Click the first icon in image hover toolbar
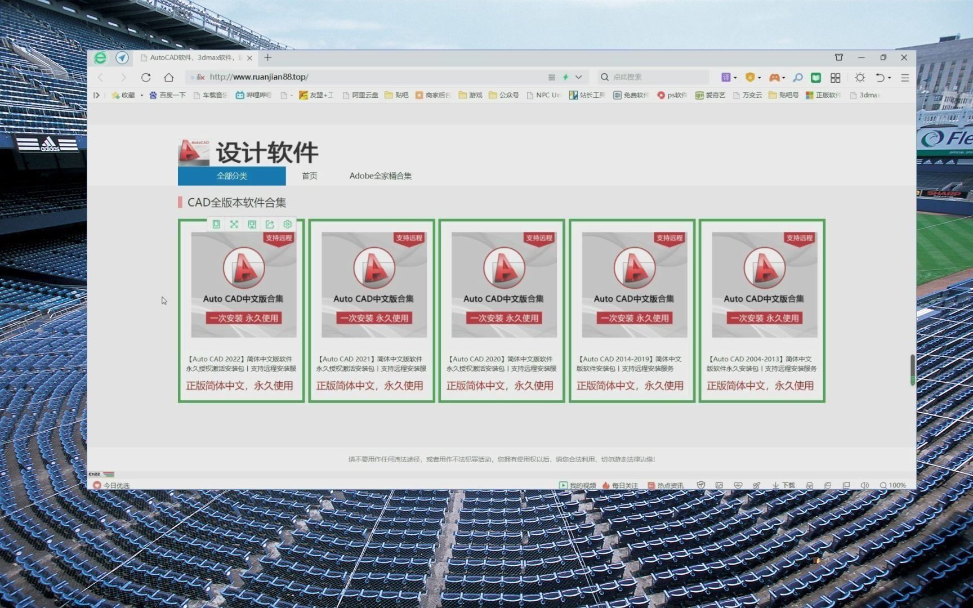The width and height of the screenshot is (973, 608). pos(216,224)
